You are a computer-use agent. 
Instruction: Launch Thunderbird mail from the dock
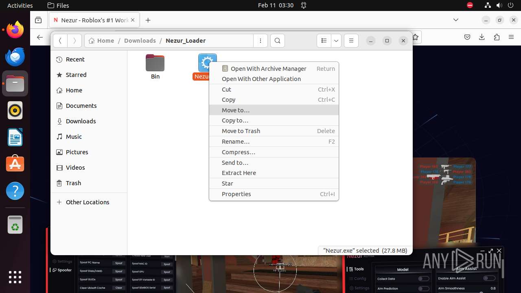click(x=15, y=57)
